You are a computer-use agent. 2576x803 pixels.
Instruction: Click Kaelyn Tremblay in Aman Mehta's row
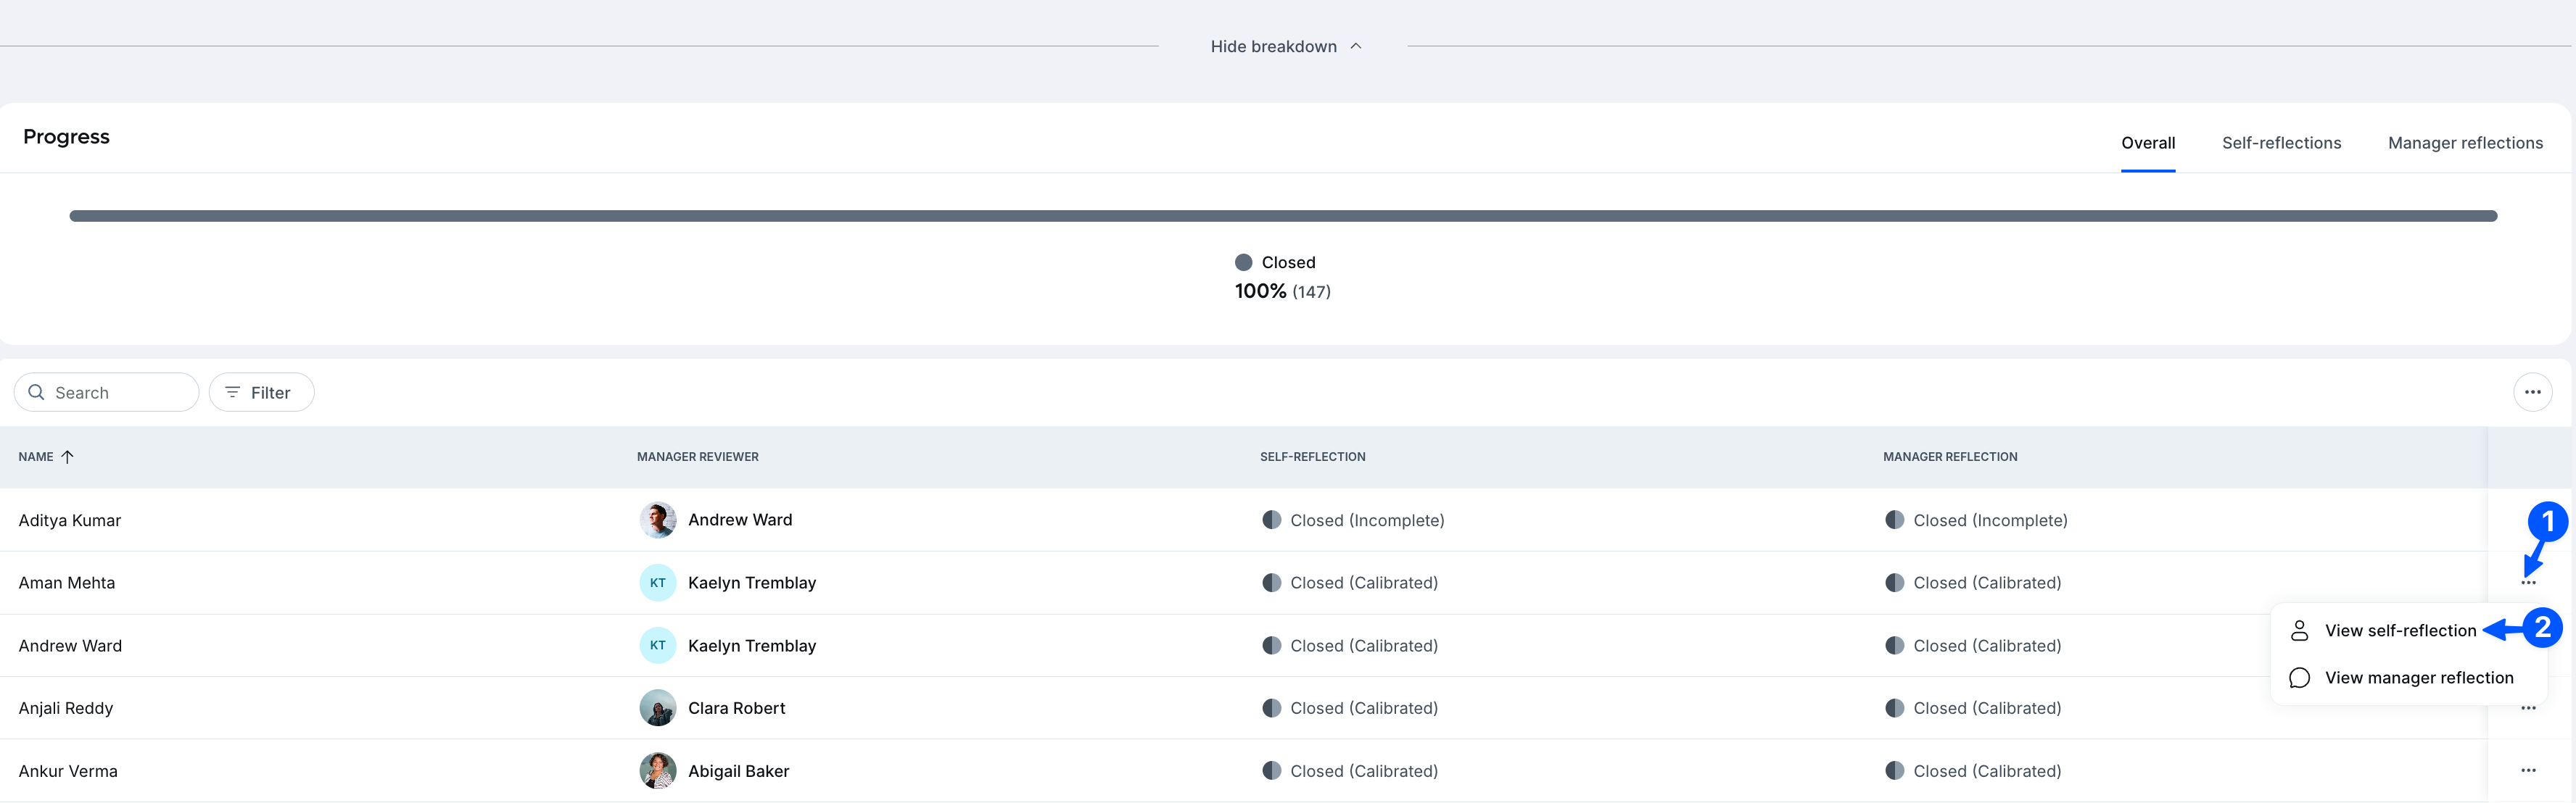752,582
